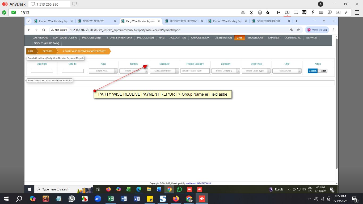Open Visio from the local taskbar
The height and width of the screenshot is (204, 363).
coord(137,199)
